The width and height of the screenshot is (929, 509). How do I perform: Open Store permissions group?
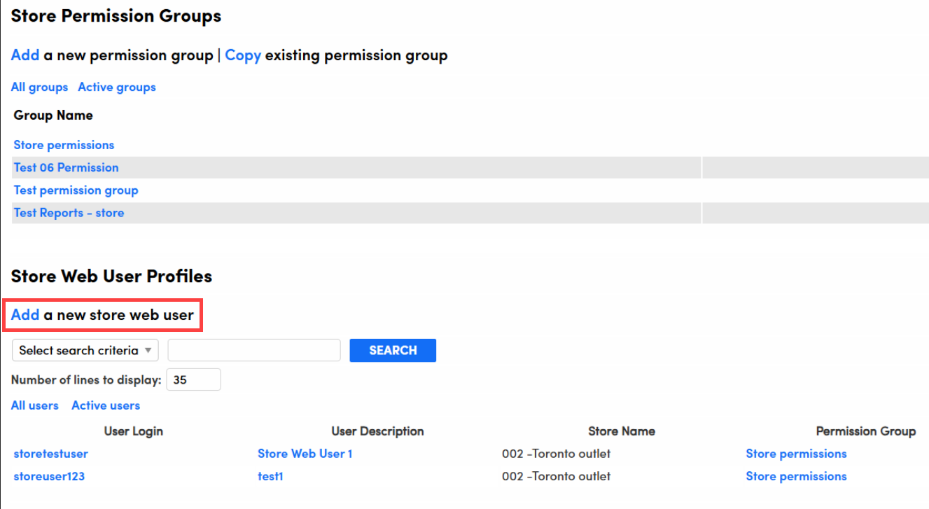tap(64, 145)
